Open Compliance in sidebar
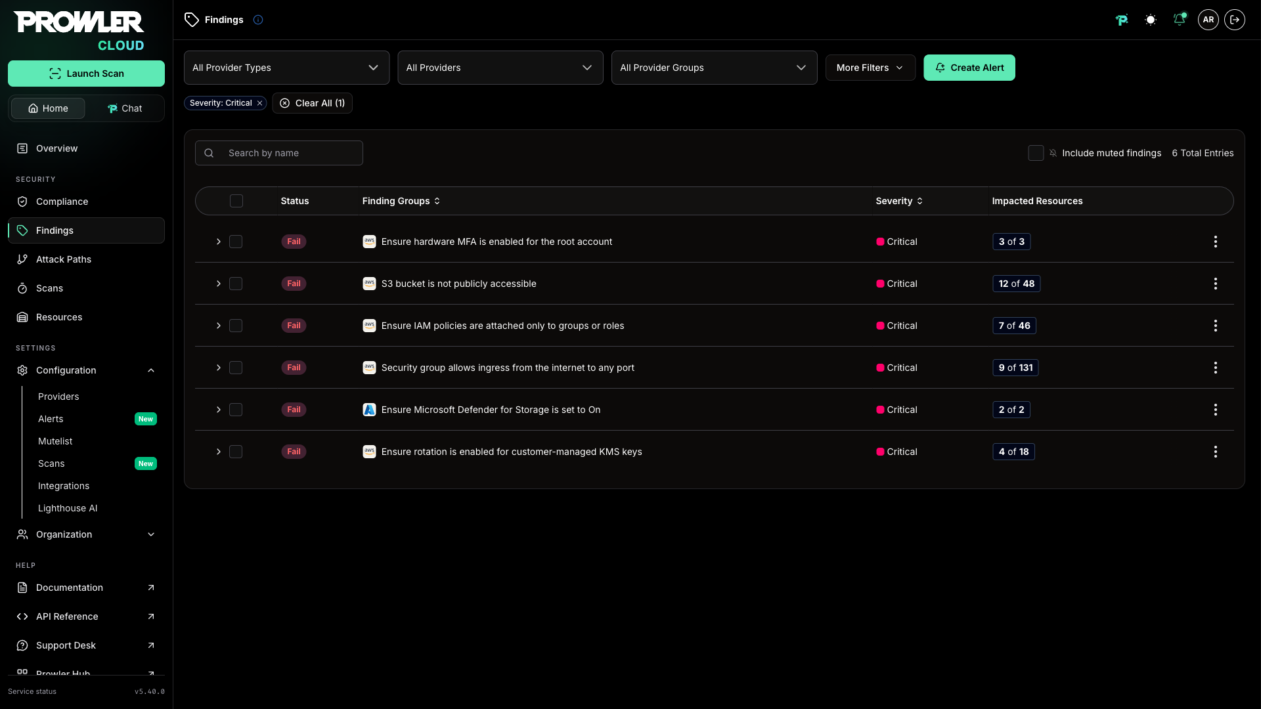1261x709 pixels. click(x=86, y=202)
